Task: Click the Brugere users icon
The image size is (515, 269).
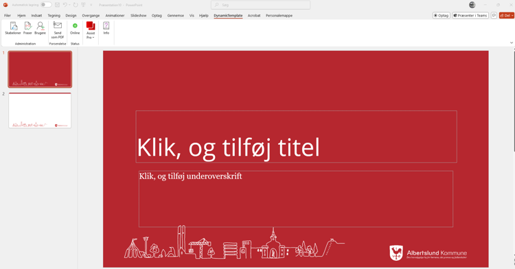Action: [40, 28]
